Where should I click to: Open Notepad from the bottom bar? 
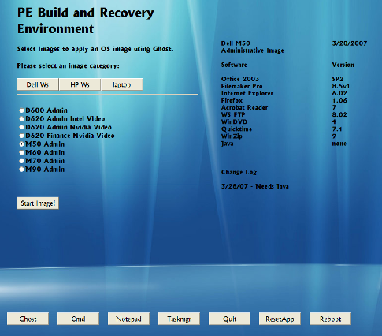tap(128, 319)
